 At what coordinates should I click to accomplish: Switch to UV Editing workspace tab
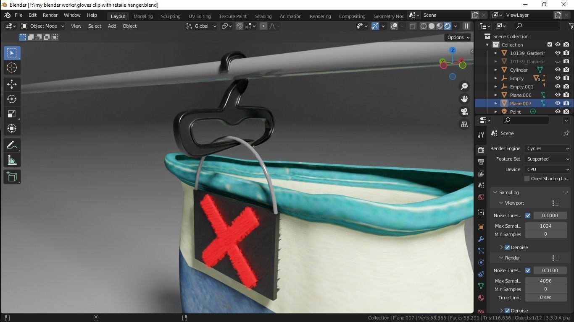[200, 16]
